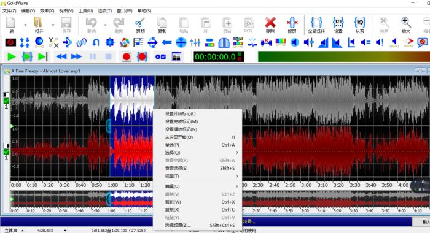Viewport: 430px width, 233px height.
Task: Click the equalizer sliders effect icon
Action: (195, 42)
